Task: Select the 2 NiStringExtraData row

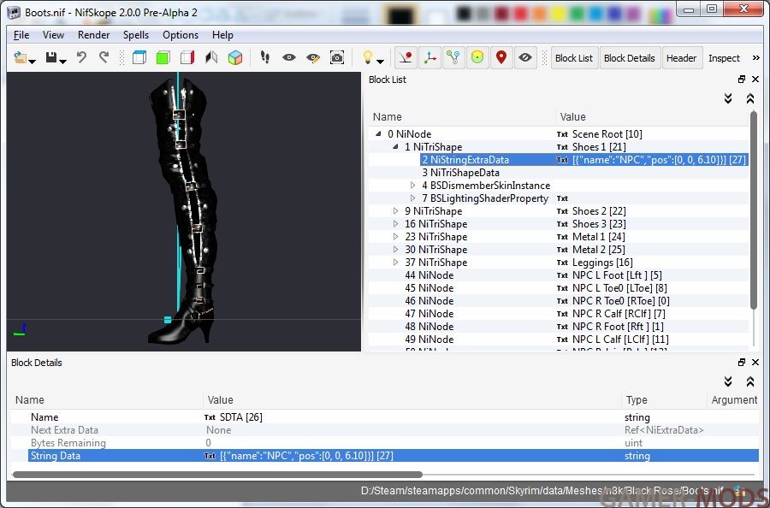Action: coord(559,160)
